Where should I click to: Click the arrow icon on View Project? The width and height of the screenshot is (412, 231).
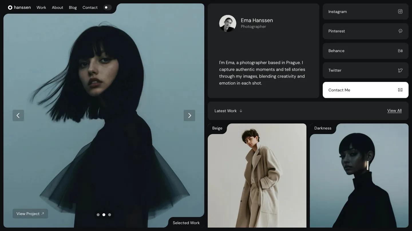[x=43, y=214]
